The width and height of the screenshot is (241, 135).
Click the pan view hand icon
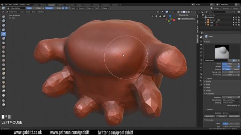click(160, 16)
